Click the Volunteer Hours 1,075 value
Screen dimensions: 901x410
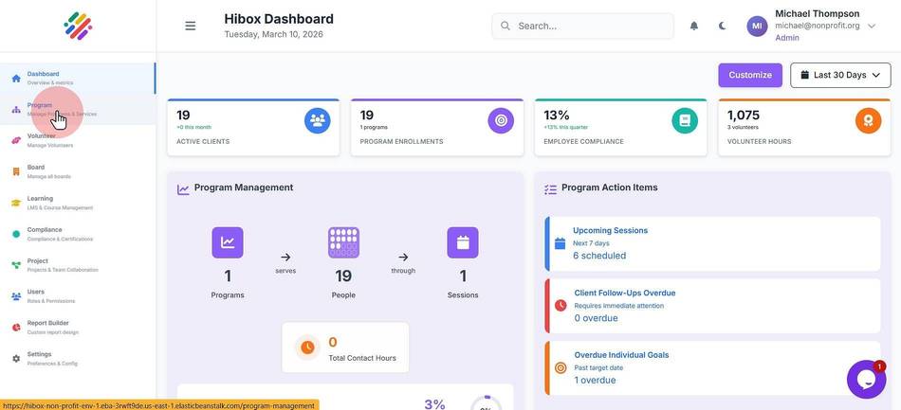pos(744,116)
